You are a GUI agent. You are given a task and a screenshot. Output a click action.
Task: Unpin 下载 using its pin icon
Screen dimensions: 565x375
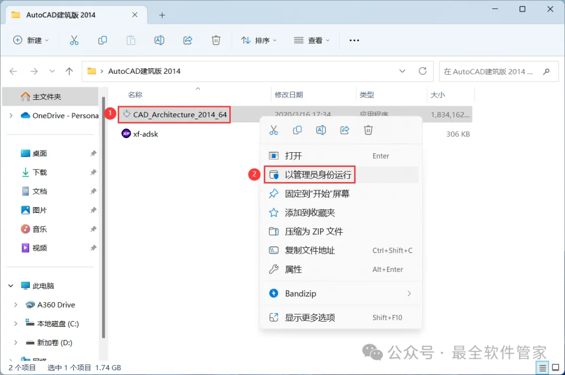point(93,172)
